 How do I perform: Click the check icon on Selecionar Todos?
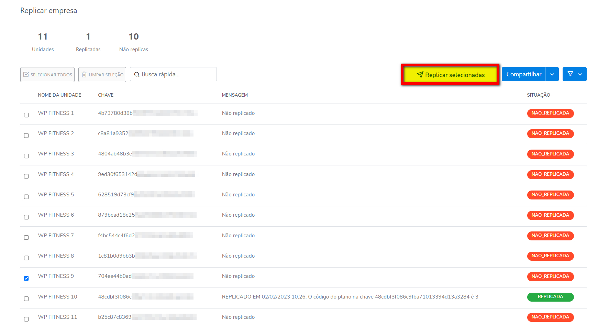[26, 75]
